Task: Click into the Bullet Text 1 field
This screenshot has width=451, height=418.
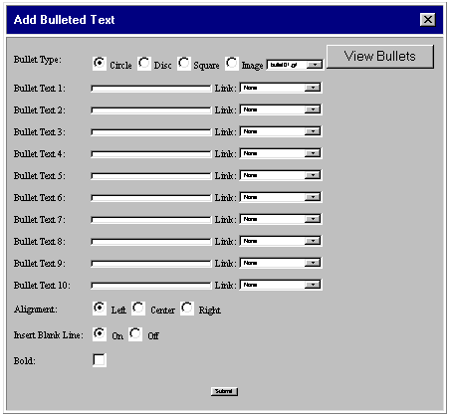Action: 151,89
